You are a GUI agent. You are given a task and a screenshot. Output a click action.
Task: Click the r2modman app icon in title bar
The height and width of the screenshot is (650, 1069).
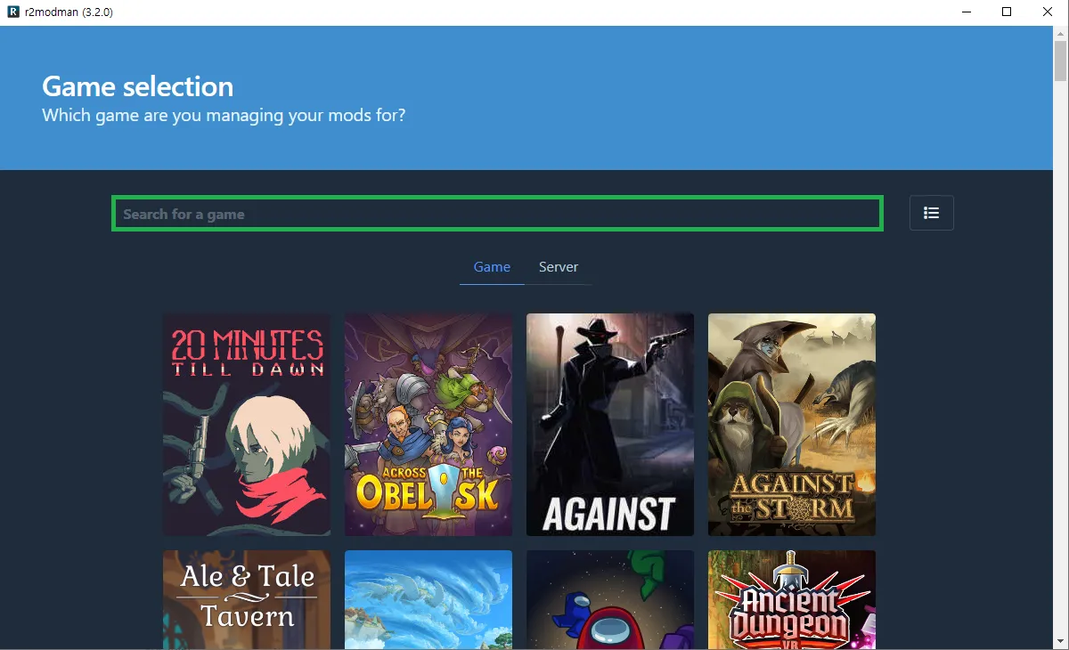point(12,12)
